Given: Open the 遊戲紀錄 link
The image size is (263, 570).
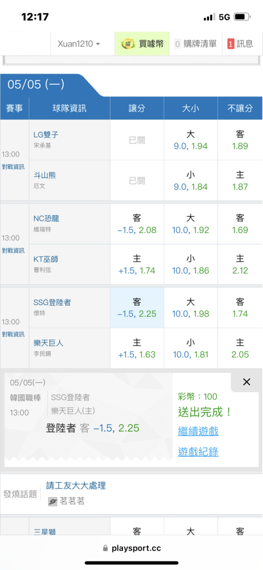Looking at the screenshot, I should pyautogui.click(x=198, y=452).
